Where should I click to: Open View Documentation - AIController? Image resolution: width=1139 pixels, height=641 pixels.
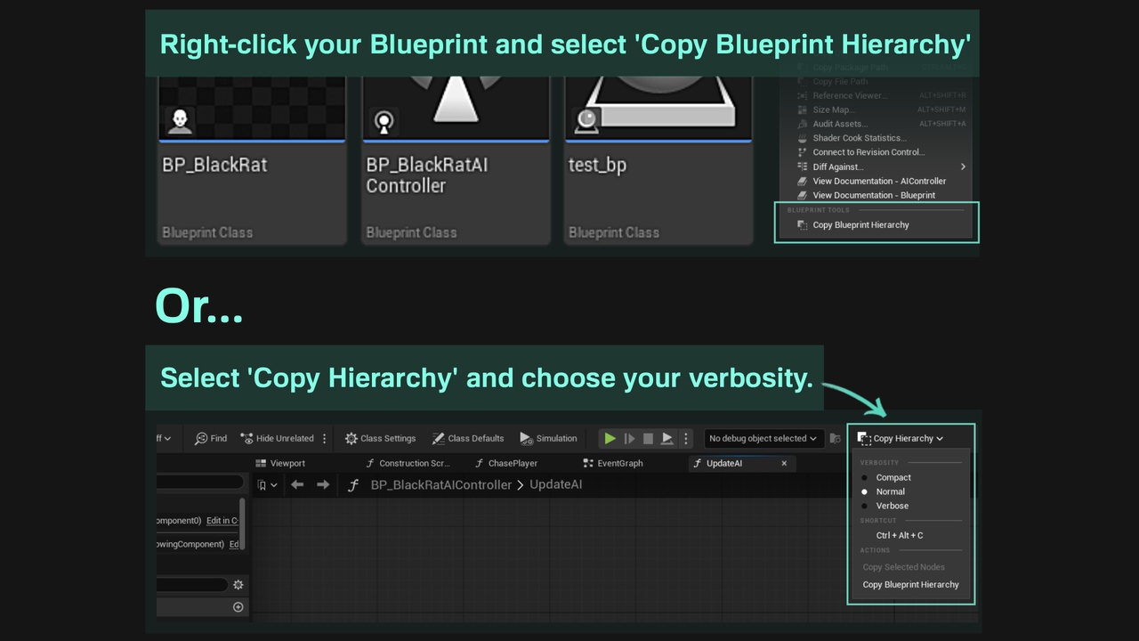pos(879,181)
